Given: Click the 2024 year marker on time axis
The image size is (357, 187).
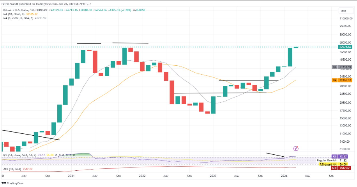Looking at the screenshot, I should 284,176.
